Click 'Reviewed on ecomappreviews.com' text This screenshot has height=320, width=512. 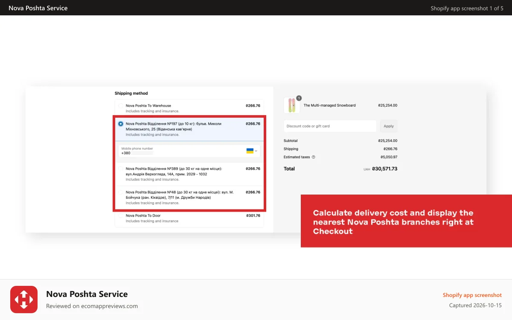point(92,306)
